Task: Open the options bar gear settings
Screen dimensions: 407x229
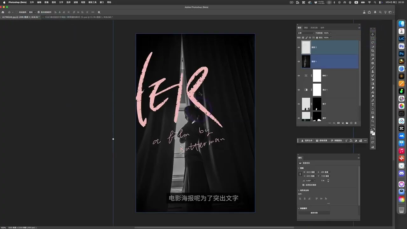Action: [99, 12]
